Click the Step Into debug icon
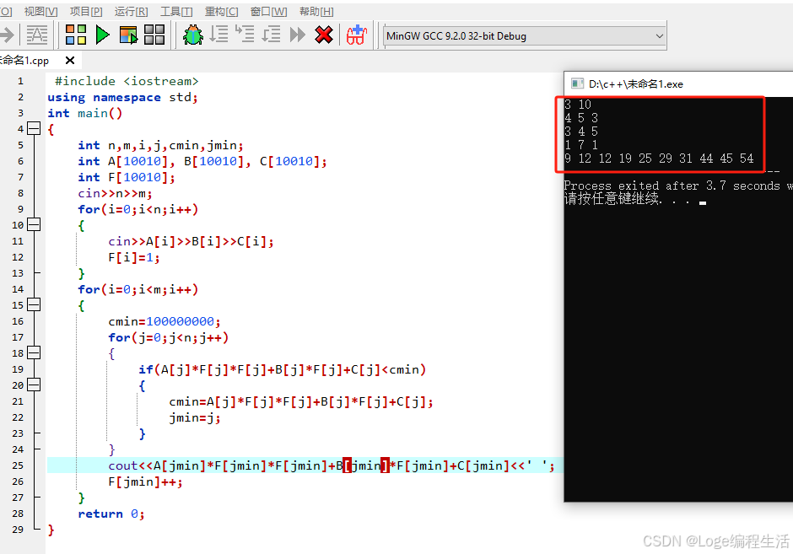This screenshot has height=554, width=793. coord(245,35)
